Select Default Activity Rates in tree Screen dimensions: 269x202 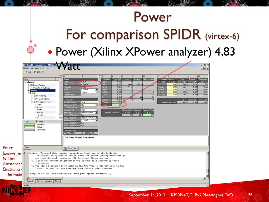(41, 88)
